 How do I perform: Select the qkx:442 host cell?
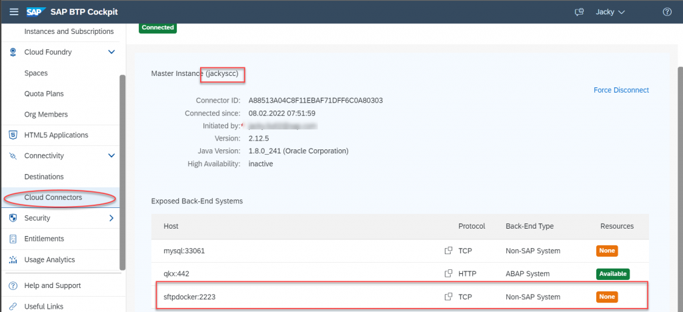click(x=176, y=274)
